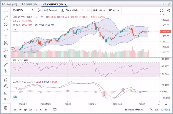This screenshot has width=173, height=114.
Task: Switch to the AAA (1D) tab
Action: click(x=10, y=4)
